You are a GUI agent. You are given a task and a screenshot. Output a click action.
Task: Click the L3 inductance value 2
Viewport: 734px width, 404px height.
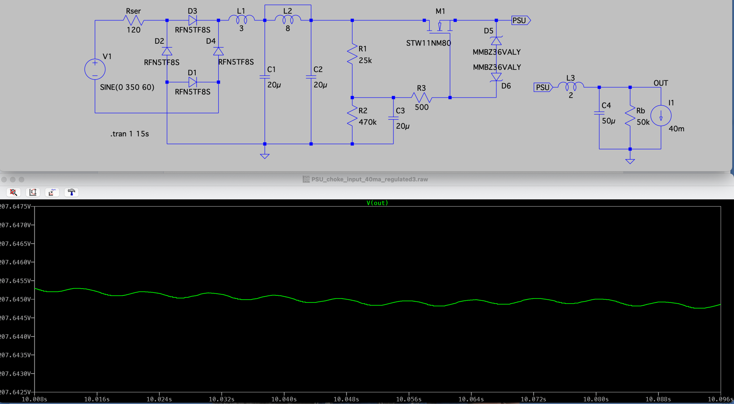coord(571,96)
